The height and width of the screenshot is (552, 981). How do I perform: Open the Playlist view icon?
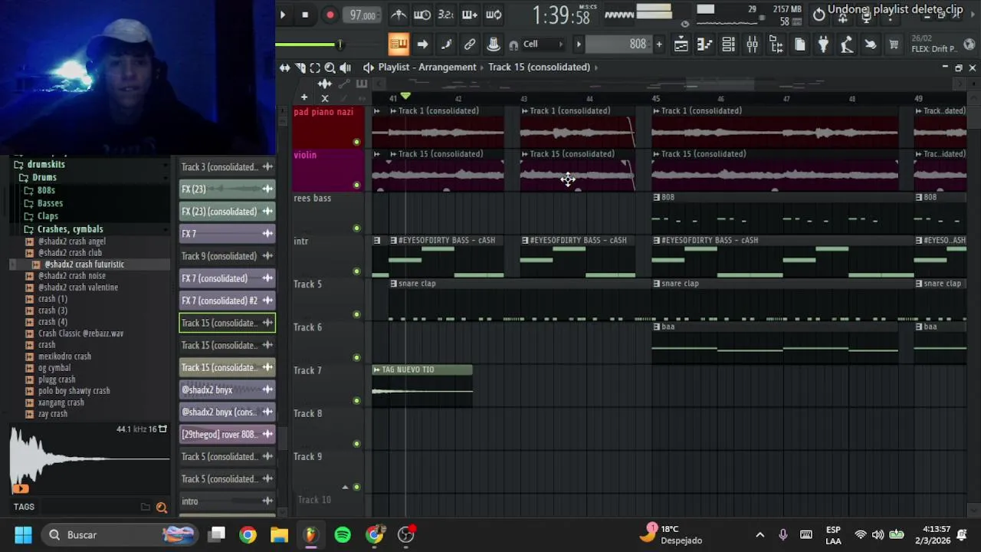point(681,44)
